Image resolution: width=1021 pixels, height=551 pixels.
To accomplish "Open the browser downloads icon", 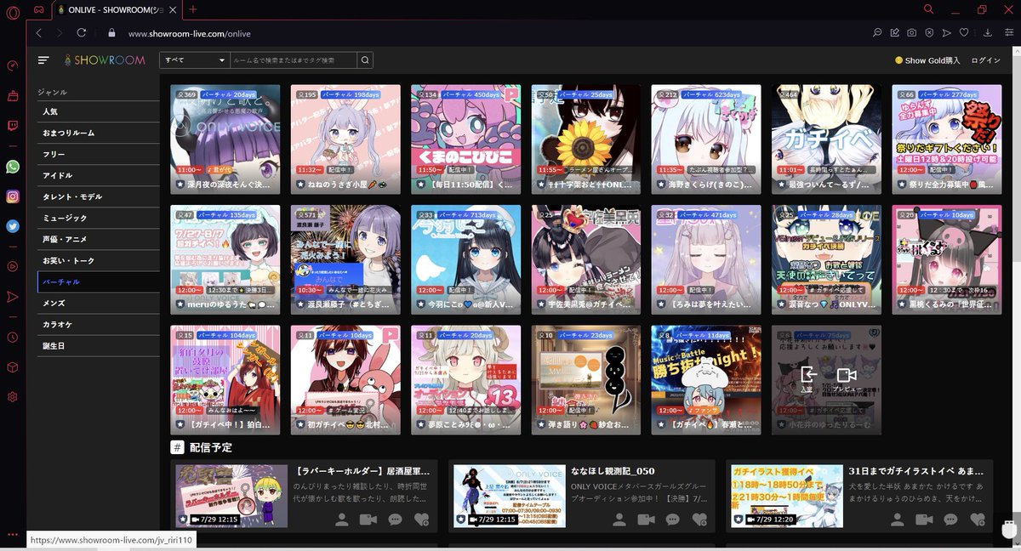I will coord(987,33).
